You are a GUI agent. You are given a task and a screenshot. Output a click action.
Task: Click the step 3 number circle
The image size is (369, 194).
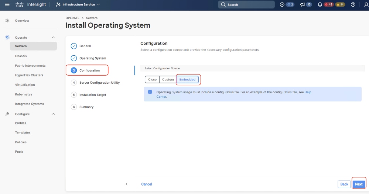(x=74, y=70)
